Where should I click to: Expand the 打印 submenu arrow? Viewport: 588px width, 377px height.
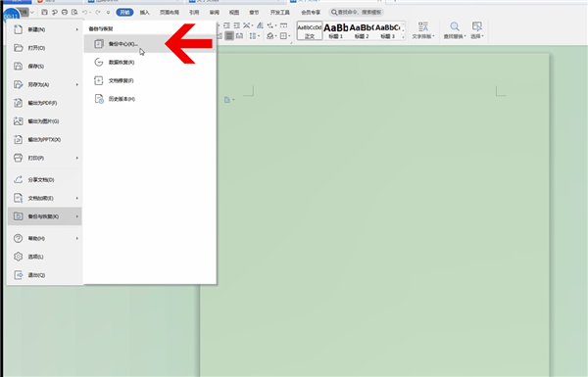coord(76,159)
